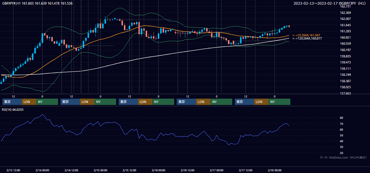Click the RSI axis value 70
Viewport: 370px width, 173px height.
click(342, 124)
